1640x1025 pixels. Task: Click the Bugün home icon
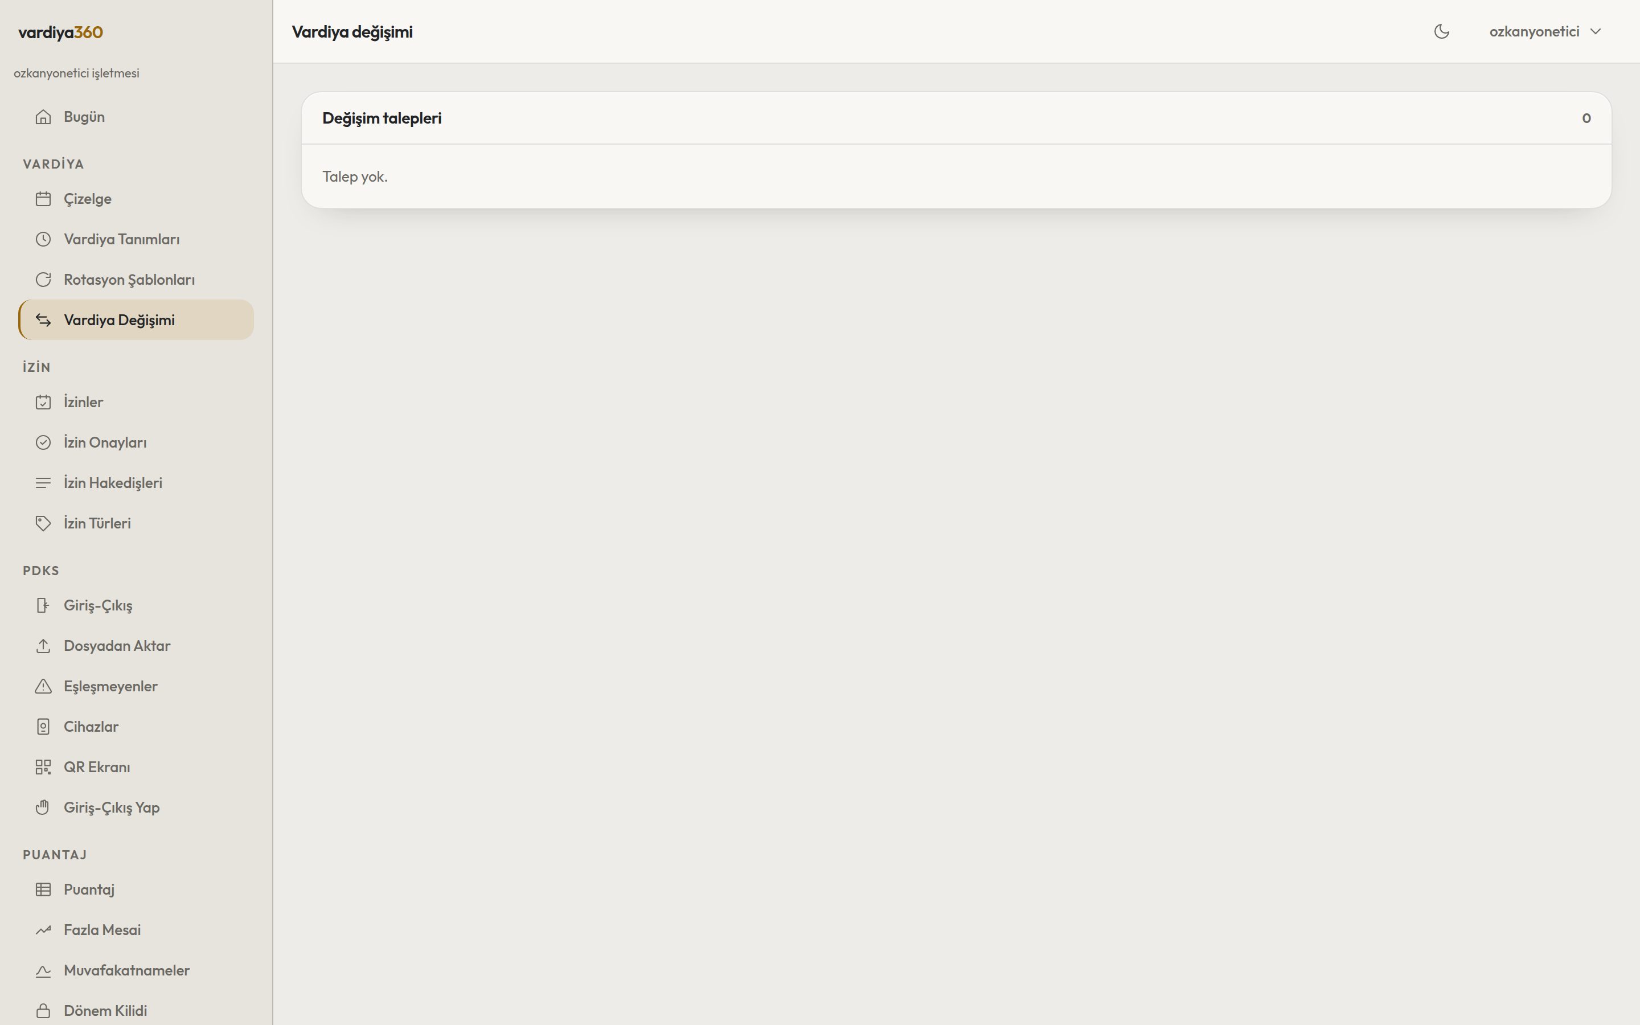43,117
